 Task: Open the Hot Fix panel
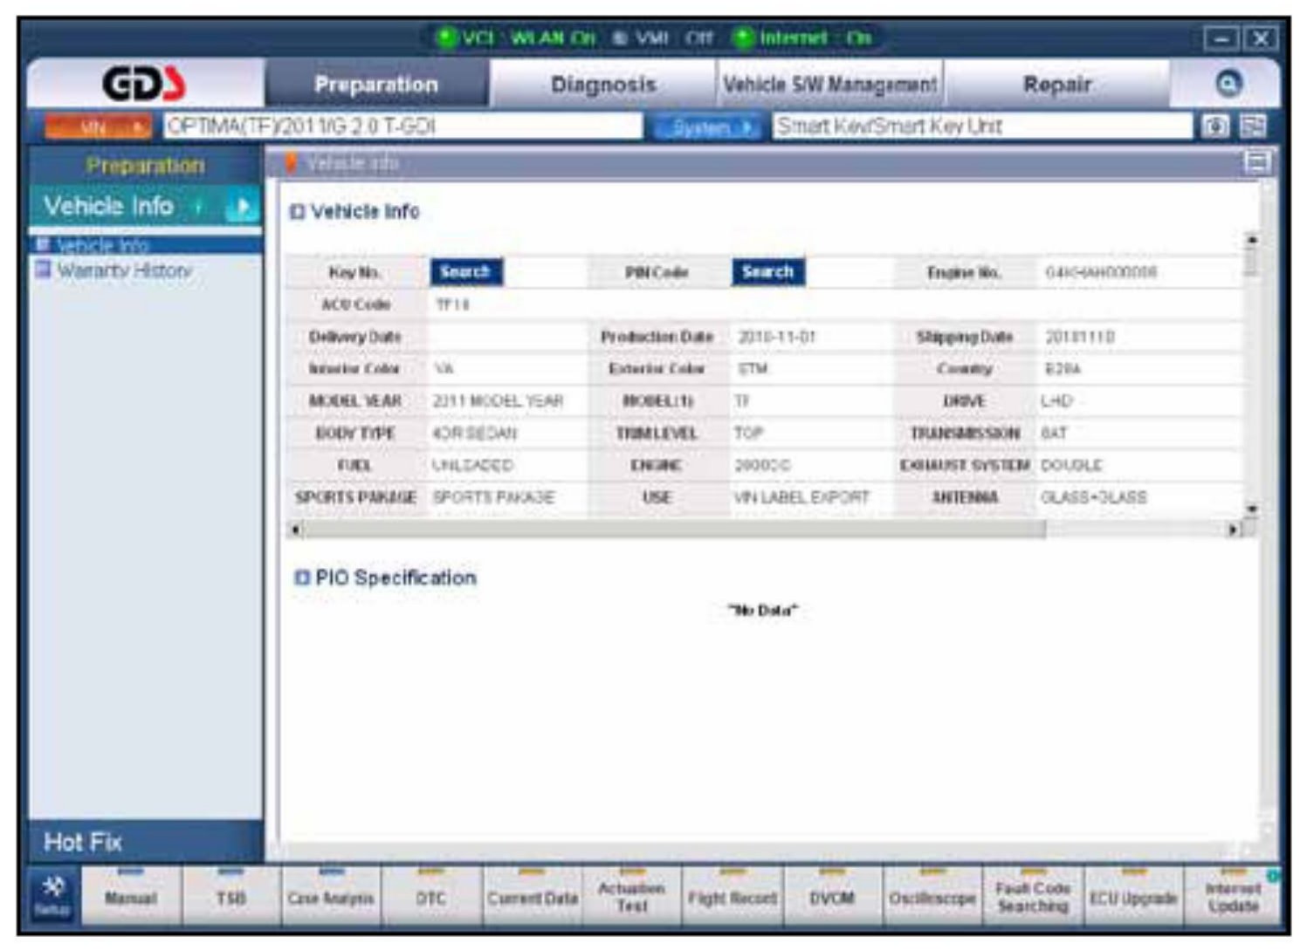pos(83,842)
